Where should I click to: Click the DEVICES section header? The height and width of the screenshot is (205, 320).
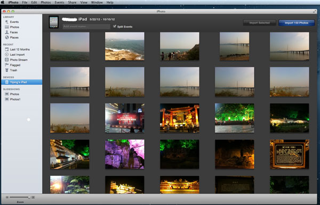point(9,77)
